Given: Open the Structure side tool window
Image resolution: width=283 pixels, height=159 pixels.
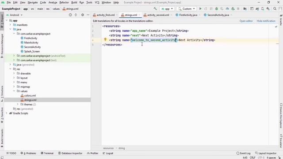Looking at the screenshot, I should (2, 94).
